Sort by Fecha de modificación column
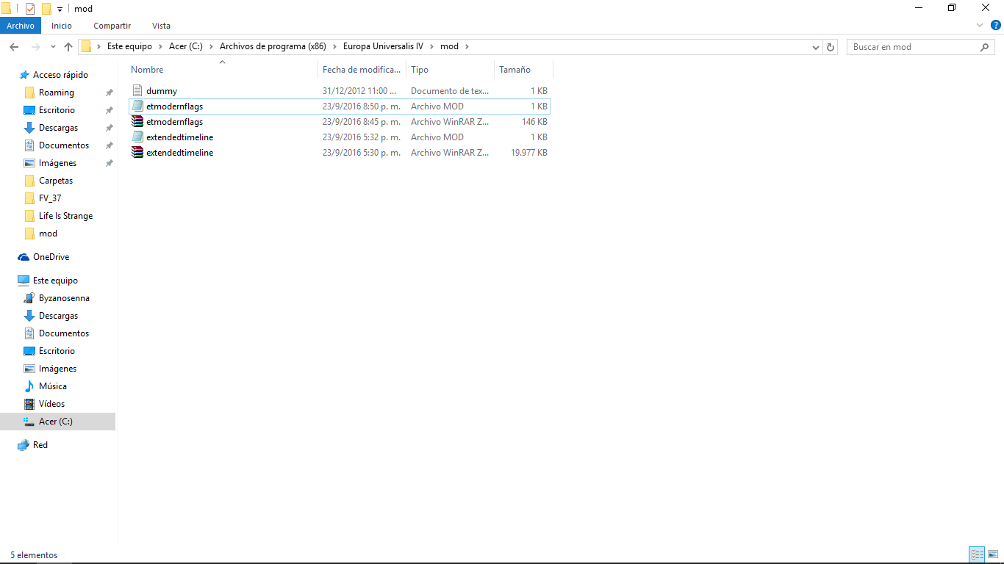The height and width of the screenshot is (564, 1004). coord(362,70)
